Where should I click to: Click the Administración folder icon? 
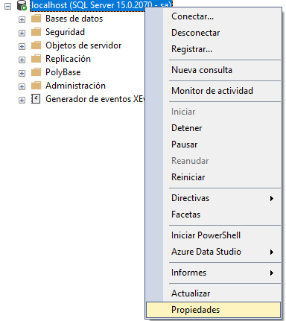click(36, 86)
